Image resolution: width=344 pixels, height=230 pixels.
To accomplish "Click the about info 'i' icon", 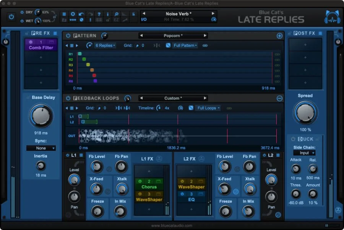I will tap(107, 14).
